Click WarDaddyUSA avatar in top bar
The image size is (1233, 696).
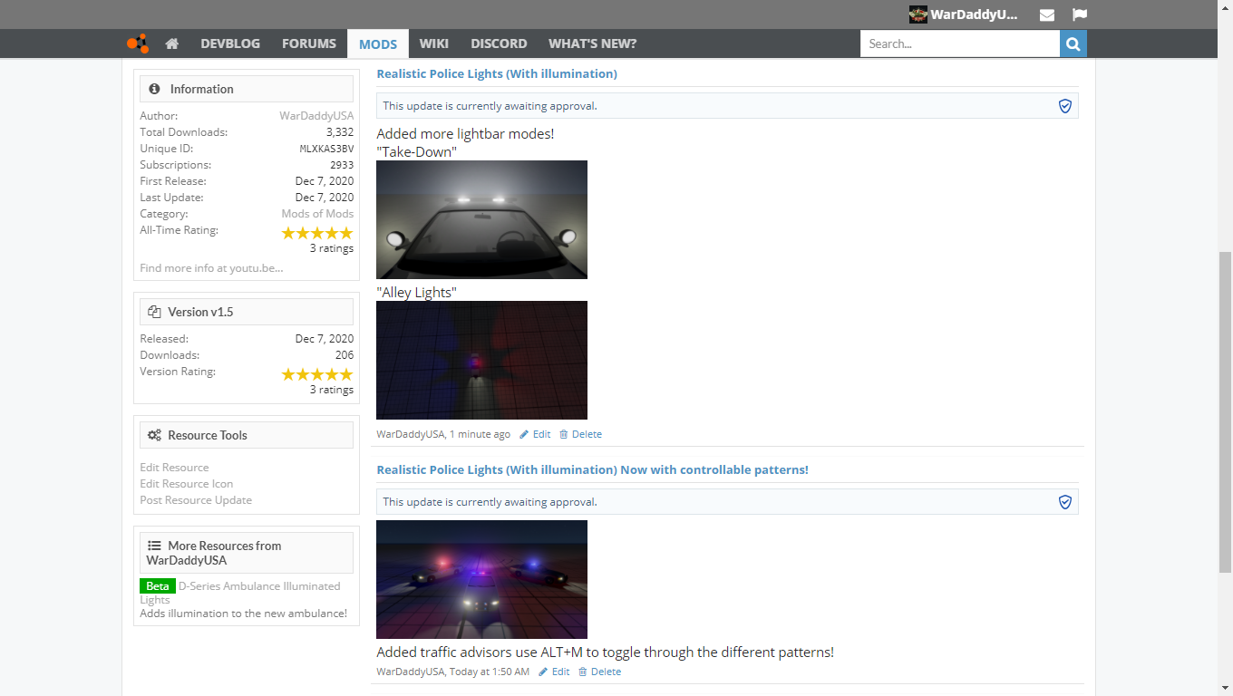coord(918,14)
